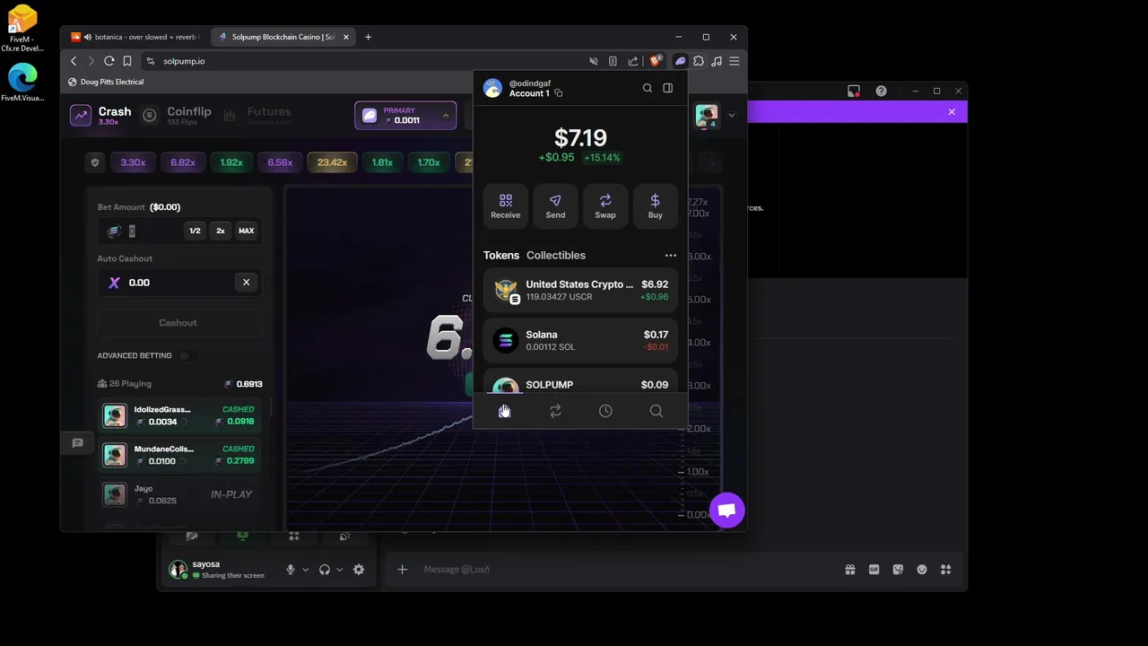Screen dimensions: 1148x646
Task: Open Doug Pitts Electrical bookmark
Action: pyautogui.click(x=106, y=82)
